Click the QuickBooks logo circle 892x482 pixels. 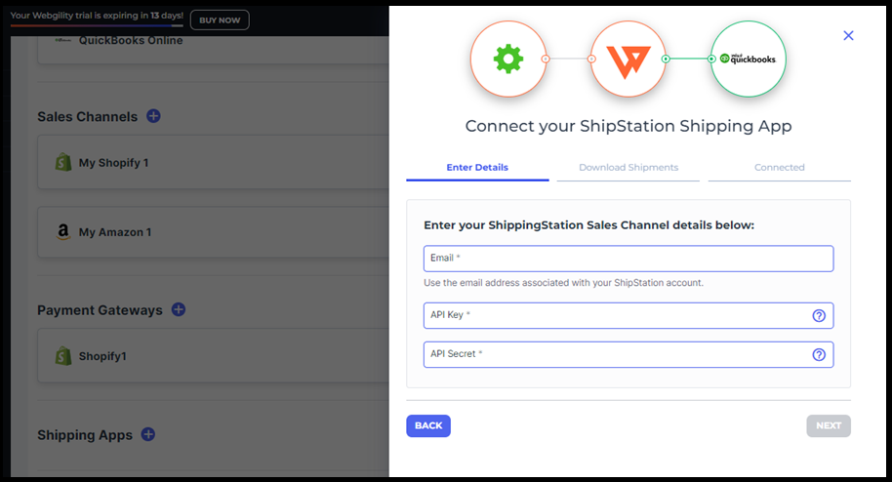pyautogui.click(x=749, y=60)
